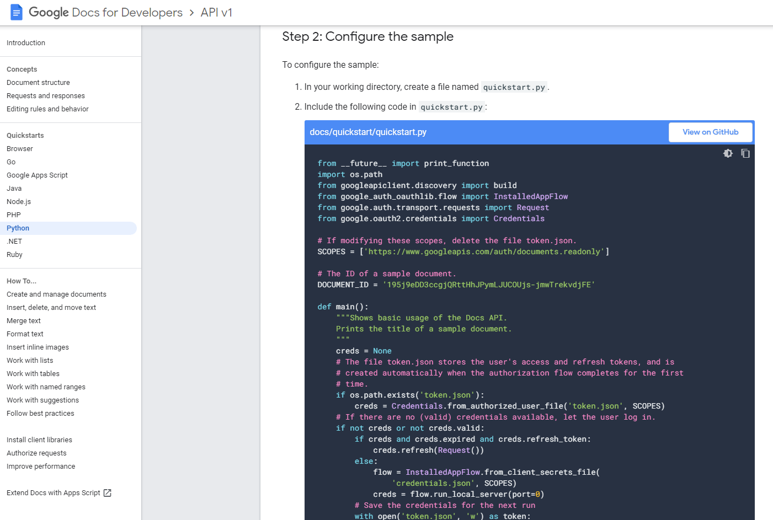The image size is (773, 520).
Task: Open Improve performance page
Action: pyautogui.click(x=41, y=467)
